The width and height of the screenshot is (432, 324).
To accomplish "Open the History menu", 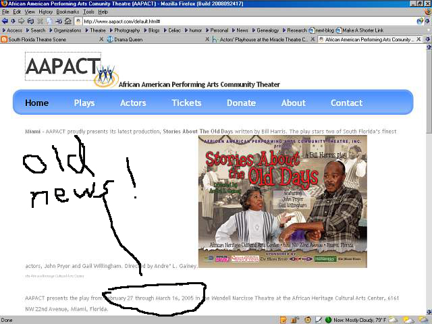I will tap(45, 12).
